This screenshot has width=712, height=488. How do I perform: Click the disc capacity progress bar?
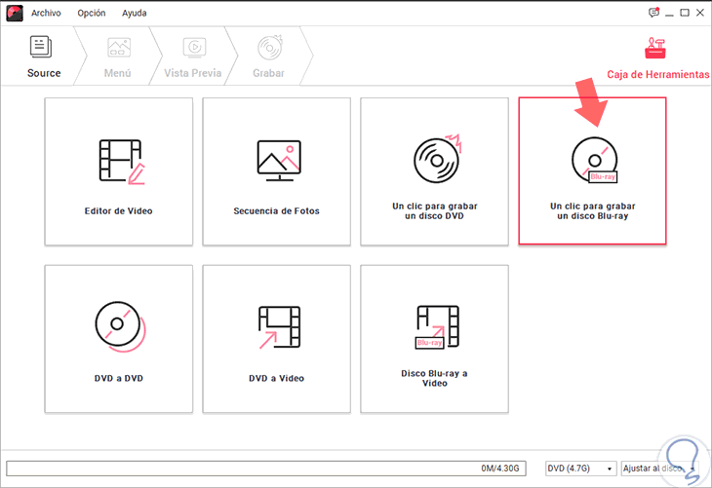pyautogui.click(x=266, y=469)
